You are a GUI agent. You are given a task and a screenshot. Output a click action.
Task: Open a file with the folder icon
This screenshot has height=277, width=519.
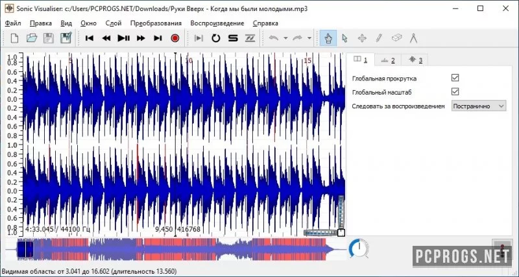pyautogui.click(x=32, y=38)
